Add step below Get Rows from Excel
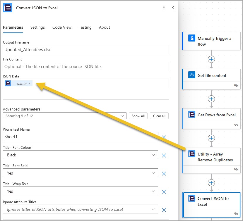243x221 pixels. point(211,138)
